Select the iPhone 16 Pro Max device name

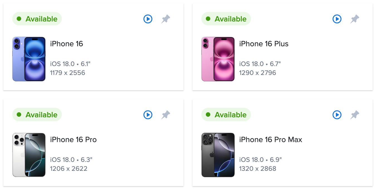pyautogui.click(x=271, y=140)
